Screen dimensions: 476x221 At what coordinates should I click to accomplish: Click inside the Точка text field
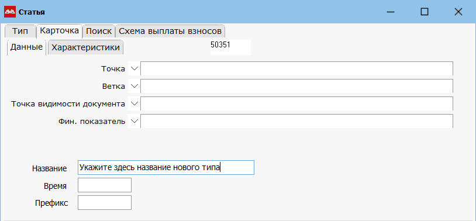pos(296,68)
